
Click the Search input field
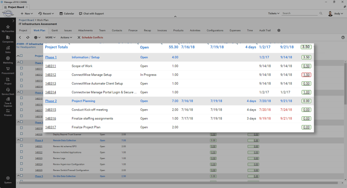point(300,13)
